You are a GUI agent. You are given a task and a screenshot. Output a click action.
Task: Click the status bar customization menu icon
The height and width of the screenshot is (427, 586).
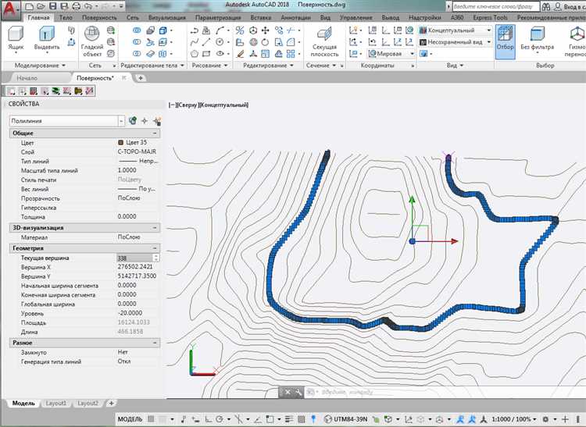coord(577,419)
